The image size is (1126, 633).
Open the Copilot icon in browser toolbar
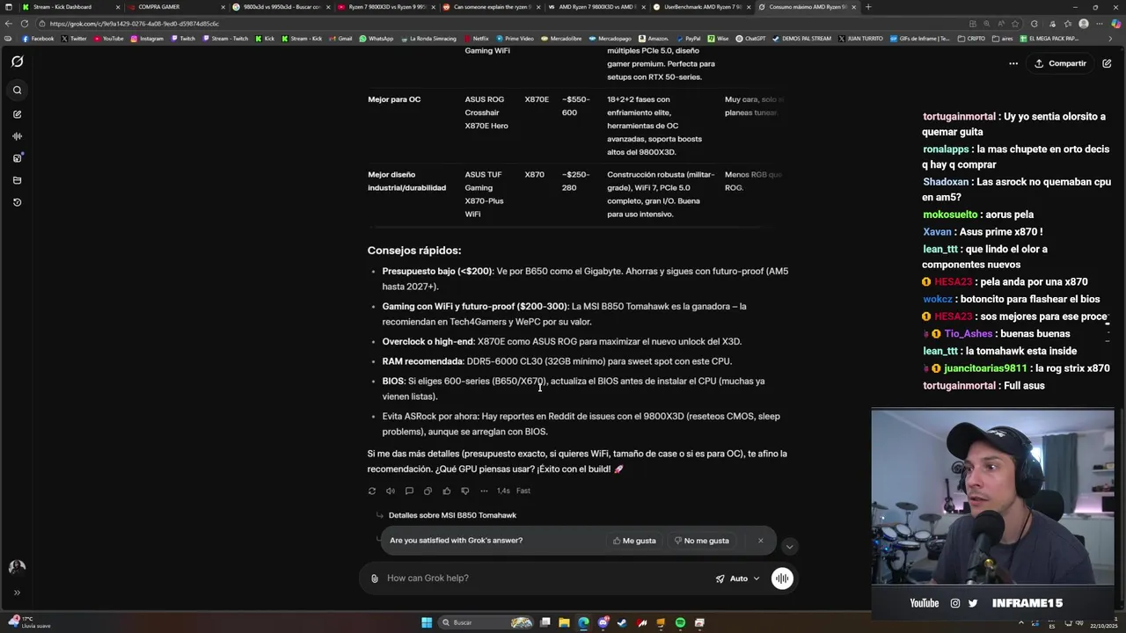1115,24
